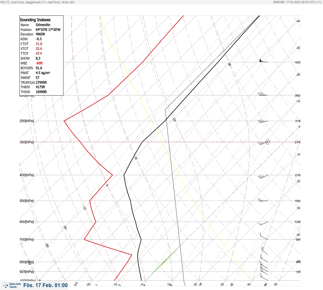
Task: Click the position value 64°25'N 17°20'W
Action: tap(48, 30)
